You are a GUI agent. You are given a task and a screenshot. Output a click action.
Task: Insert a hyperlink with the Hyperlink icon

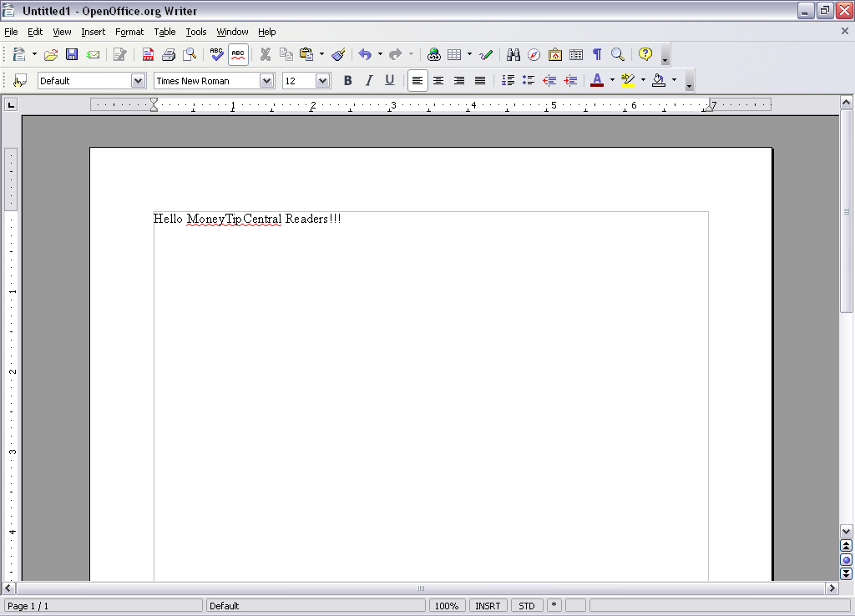pos(434,54)
